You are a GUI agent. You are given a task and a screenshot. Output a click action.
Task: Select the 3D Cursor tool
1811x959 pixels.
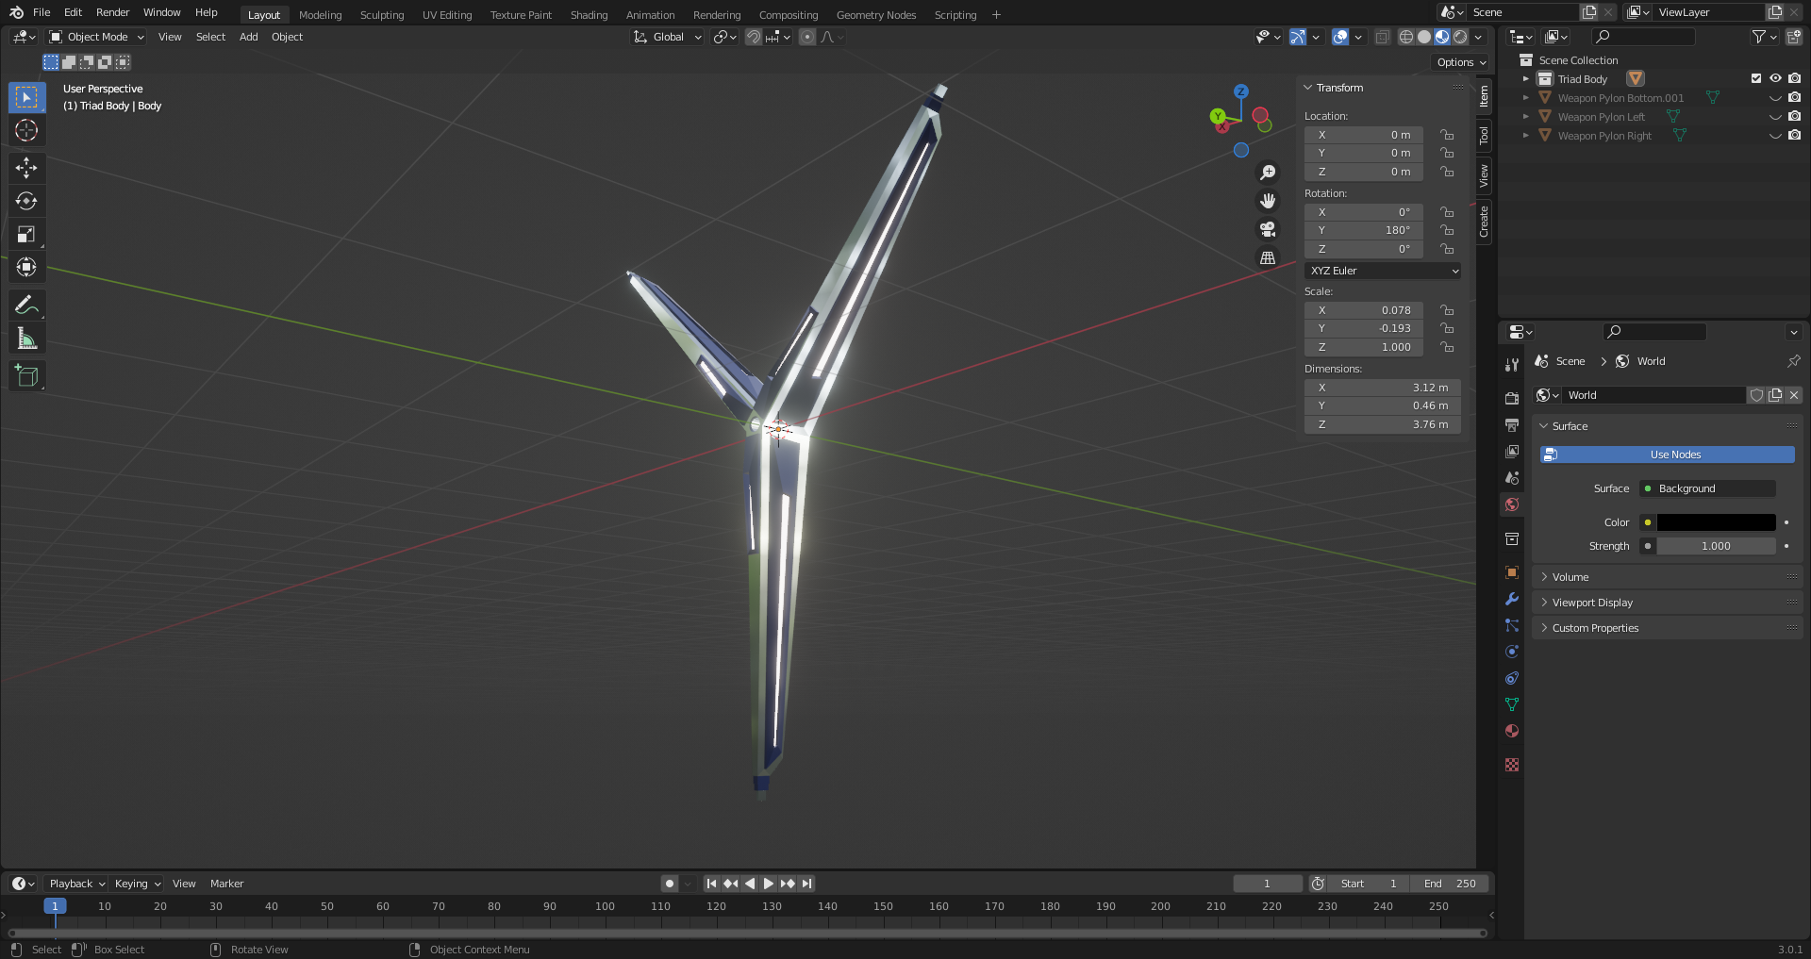26,130
